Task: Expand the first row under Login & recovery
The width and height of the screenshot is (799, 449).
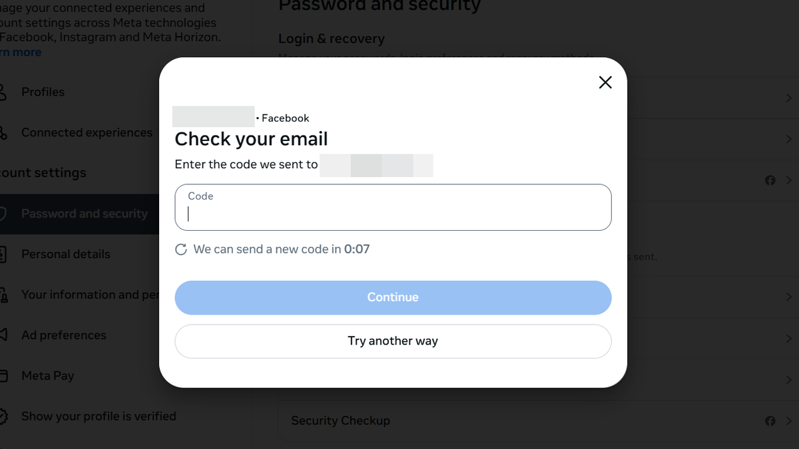Action: click(x=788, y=97)
